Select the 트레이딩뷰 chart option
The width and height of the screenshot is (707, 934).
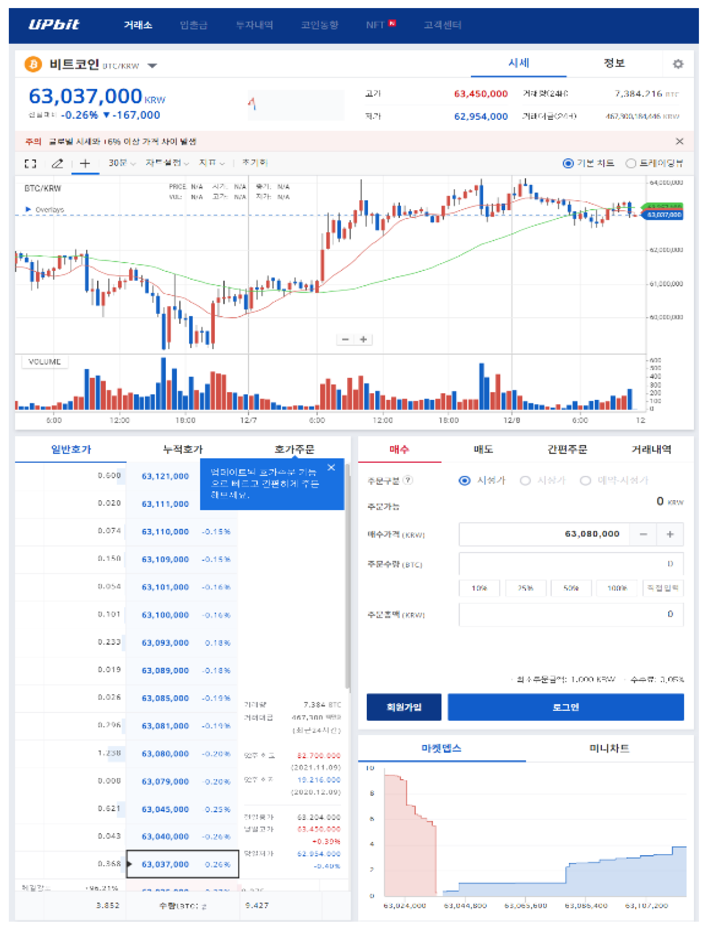pos(630,163)
